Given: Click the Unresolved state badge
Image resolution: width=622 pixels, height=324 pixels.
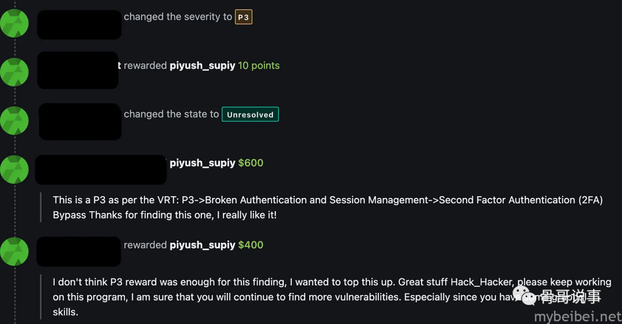Looking at the screenshot, I should [251, 115].
